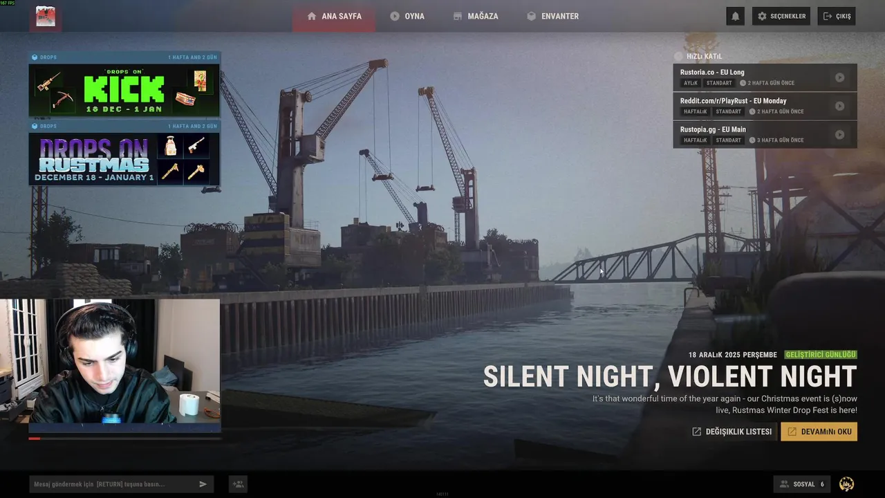885x498 pixels.
Task: Open the OYNA tab
Action: point(407,16)
